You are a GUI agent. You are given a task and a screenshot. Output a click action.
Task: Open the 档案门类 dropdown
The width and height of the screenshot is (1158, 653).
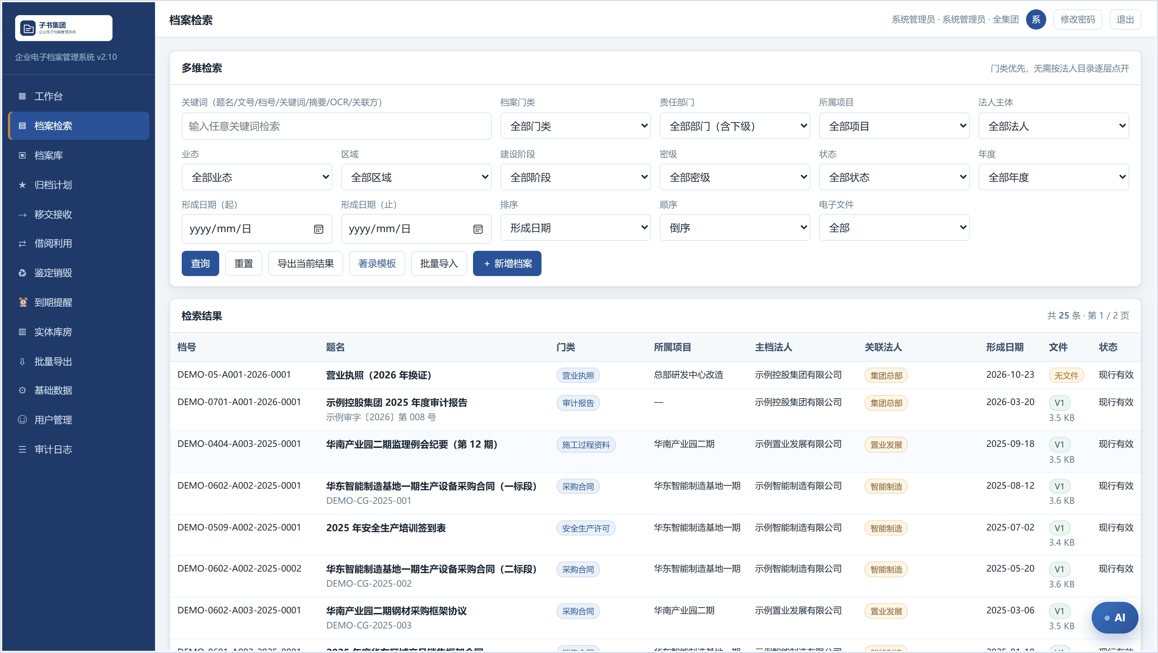click(x=575, y=126)
